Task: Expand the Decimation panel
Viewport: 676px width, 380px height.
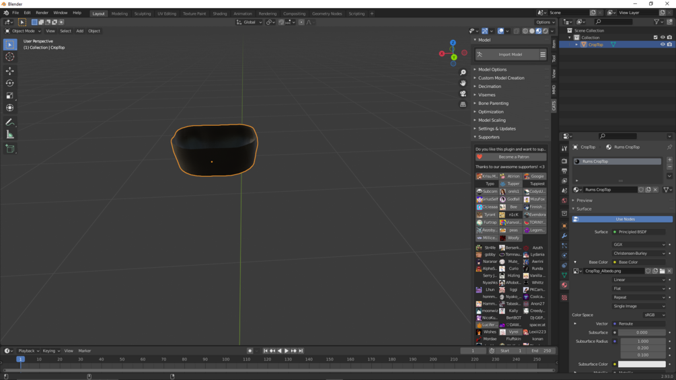Action: click(x=489, y=86)
